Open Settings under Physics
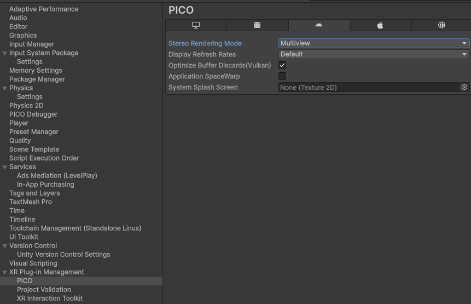Image resolution: width=471 pixels, height=304 pixels. [x=30, y=96]
